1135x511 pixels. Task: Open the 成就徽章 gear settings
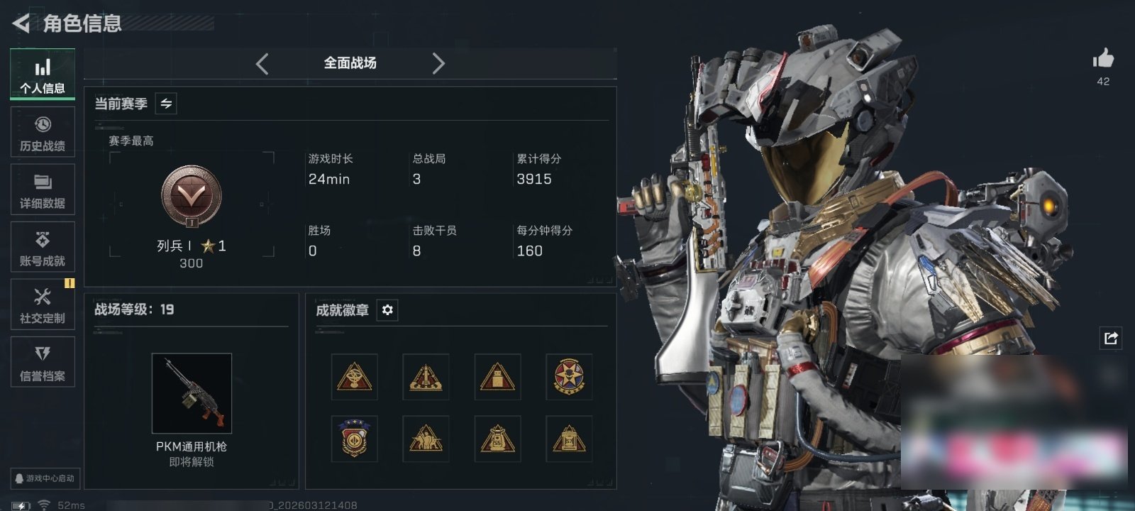click(x=387, y=310)
